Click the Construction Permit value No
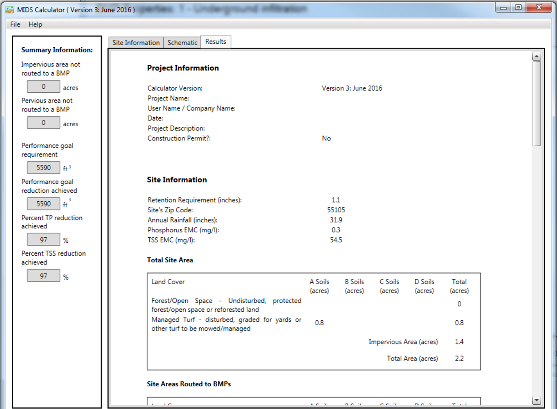The height and width of the screenshot is (409, 557). pos(326,138)
